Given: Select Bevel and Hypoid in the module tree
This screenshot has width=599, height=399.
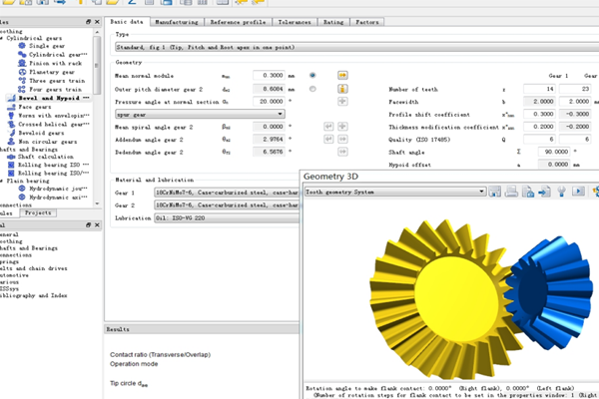Looking at the screenshot, I should point(49,98).
